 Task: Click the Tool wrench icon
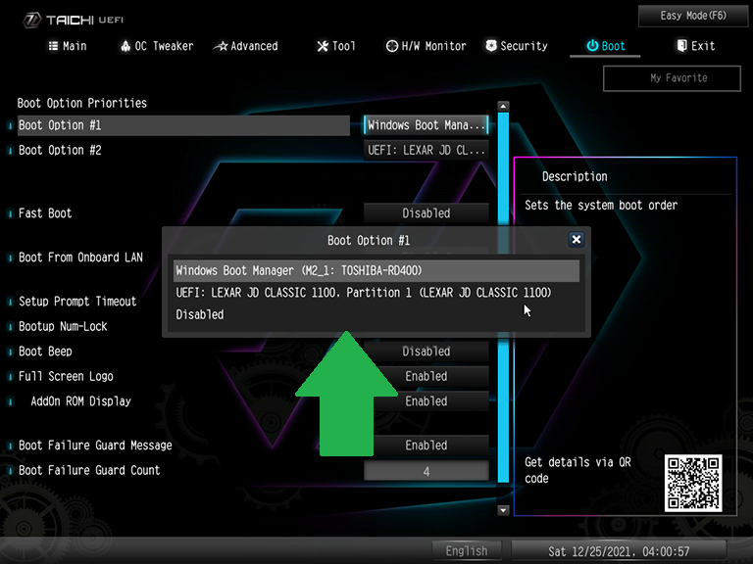tap(323, 46)
